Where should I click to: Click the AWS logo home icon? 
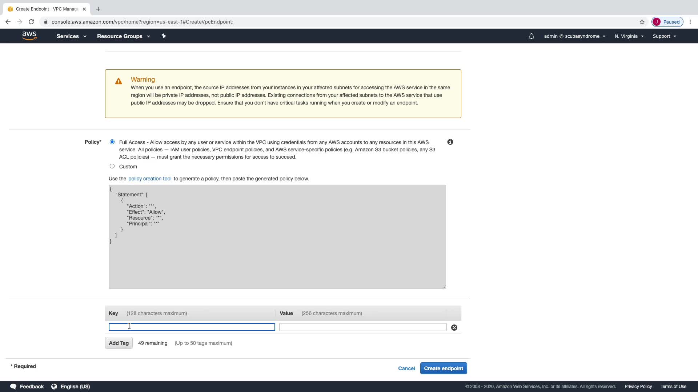29,36
